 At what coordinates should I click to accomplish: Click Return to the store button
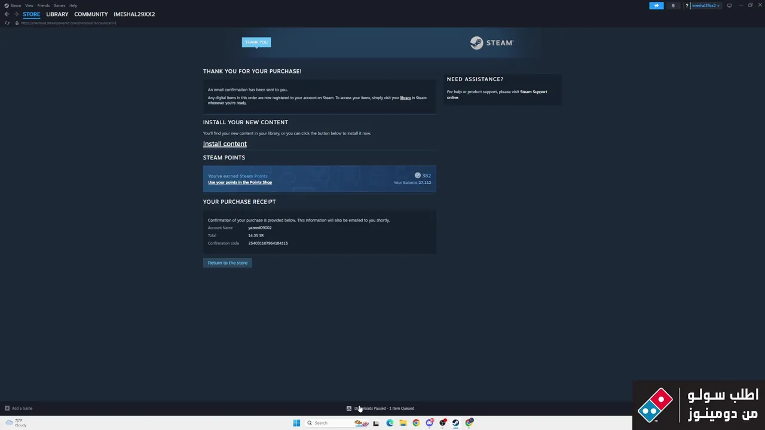[228, 263]
